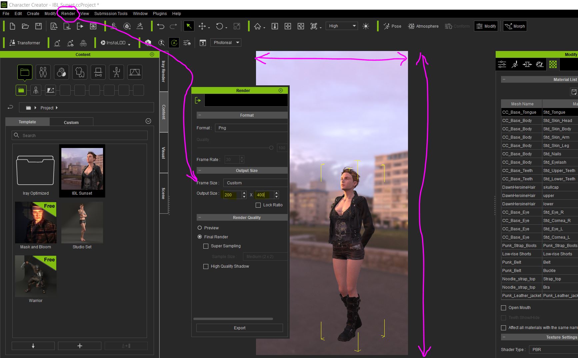Viewport: 578px width, 358px height.
Task: Expand the content options chevron
Action: pos(148,121)
